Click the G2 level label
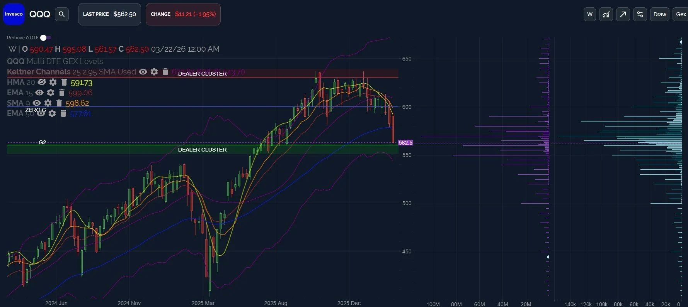Screen dimensions: 688x307 pos(43,142)
